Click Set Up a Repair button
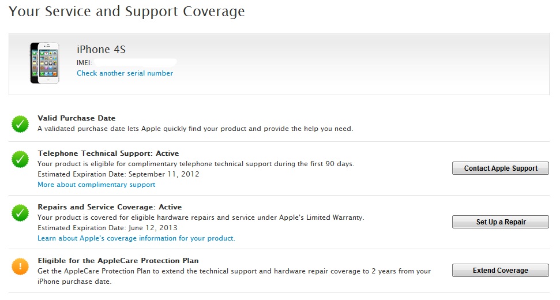 501,222
